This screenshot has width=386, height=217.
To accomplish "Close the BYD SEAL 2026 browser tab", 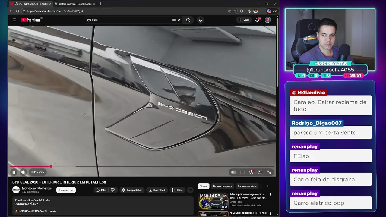I will 50,4.
